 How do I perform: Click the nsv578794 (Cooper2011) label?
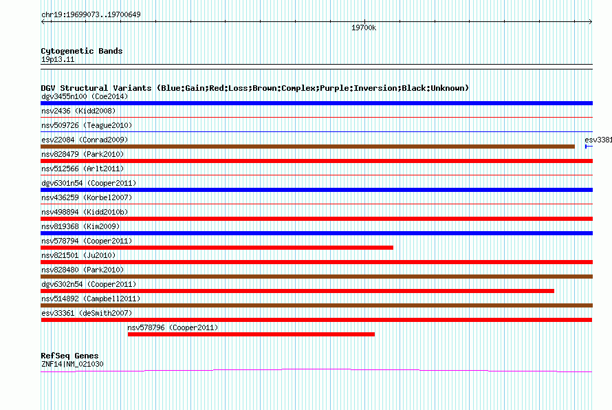[x=87, y=241]
